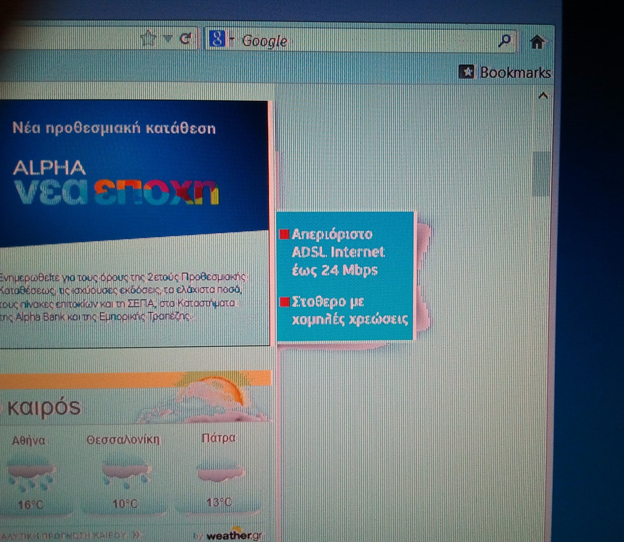This screenshot has width=624, height=542.
Task: Open the Bookmarks toolbar button
Action: tap(505, 72)
